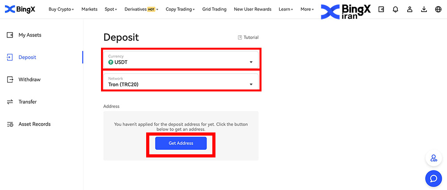Open the Buy Crypto menu
This screenshot has height=190, width=447.
pos(61,9)
